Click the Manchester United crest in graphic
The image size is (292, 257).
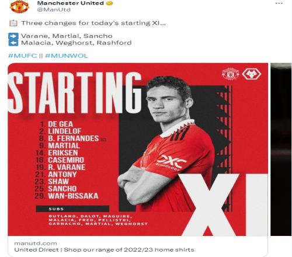(231, 74)
